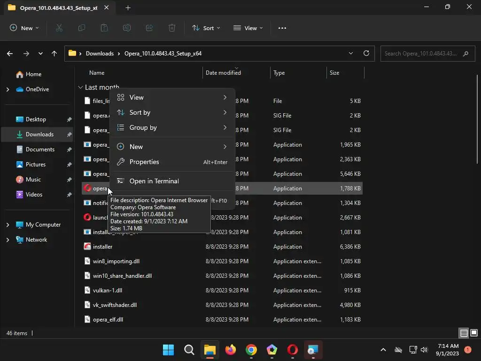481x361 pixels.
Task: Select Music in navigation pane
Action: pos(33,180)
